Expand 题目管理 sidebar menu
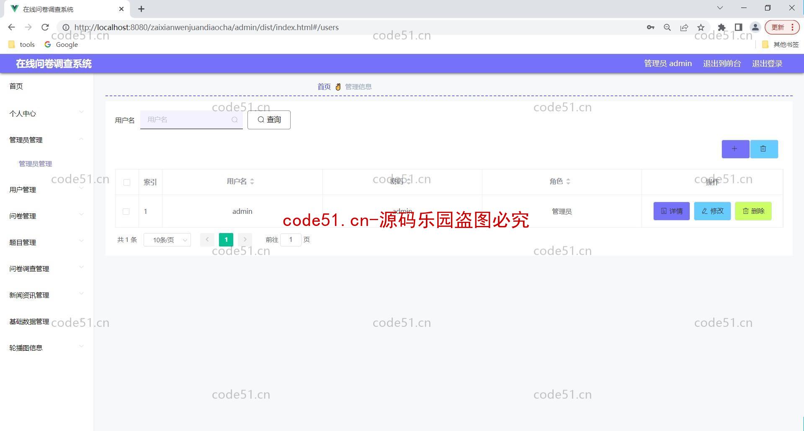The image size is (804, 431). click(x=46, y=242)
